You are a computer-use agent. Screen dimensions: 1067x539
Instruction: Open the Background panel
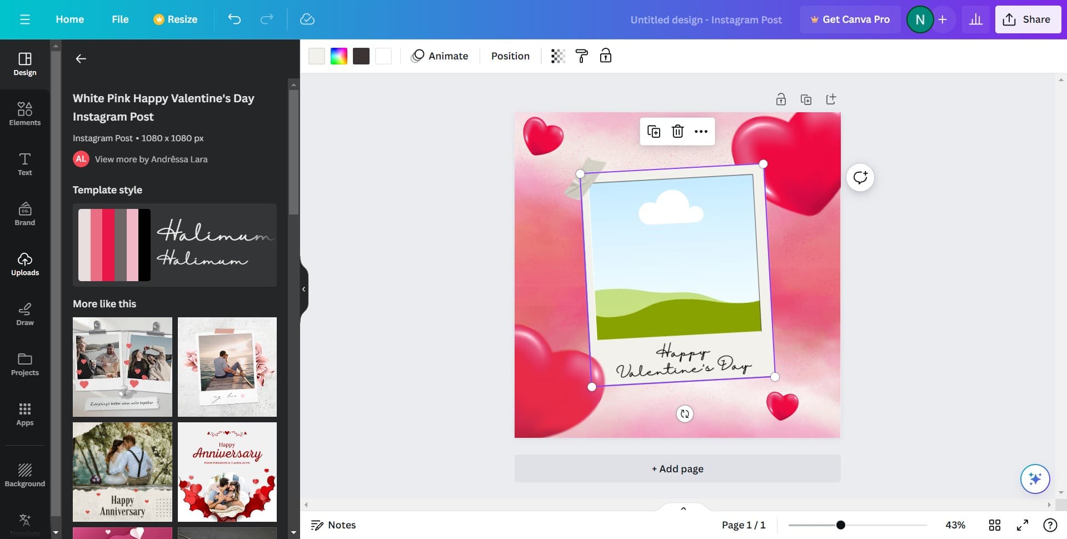[x=24, y=474]
